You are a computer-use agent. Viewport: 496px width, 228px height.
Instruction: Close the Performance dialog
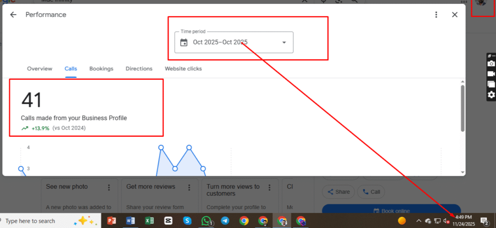pos(454,15)
